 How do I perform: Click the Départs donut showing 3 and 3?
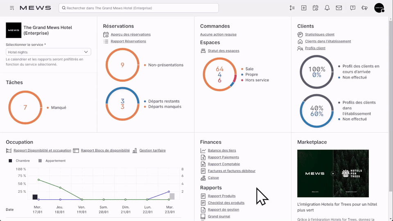[x=122, y=104]
